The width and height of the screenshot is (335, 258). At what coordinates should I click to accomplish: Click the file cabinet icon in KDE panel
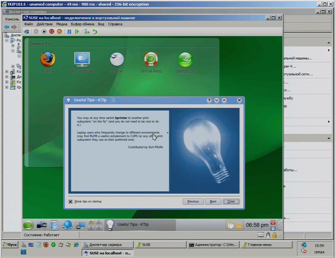[54, 225]
